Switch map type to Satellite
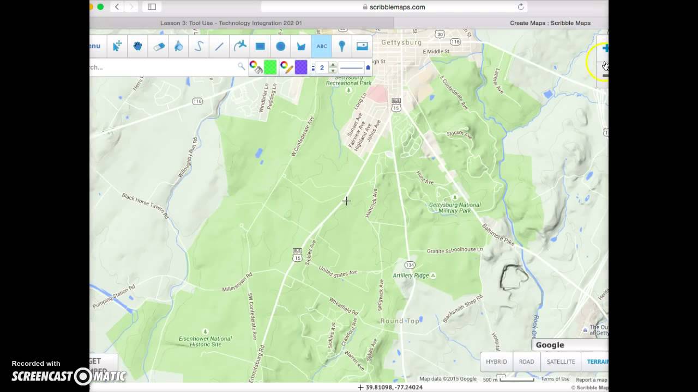Image resolution: width=698 pixels, height=392 pixels. click(x=561, y=362)
